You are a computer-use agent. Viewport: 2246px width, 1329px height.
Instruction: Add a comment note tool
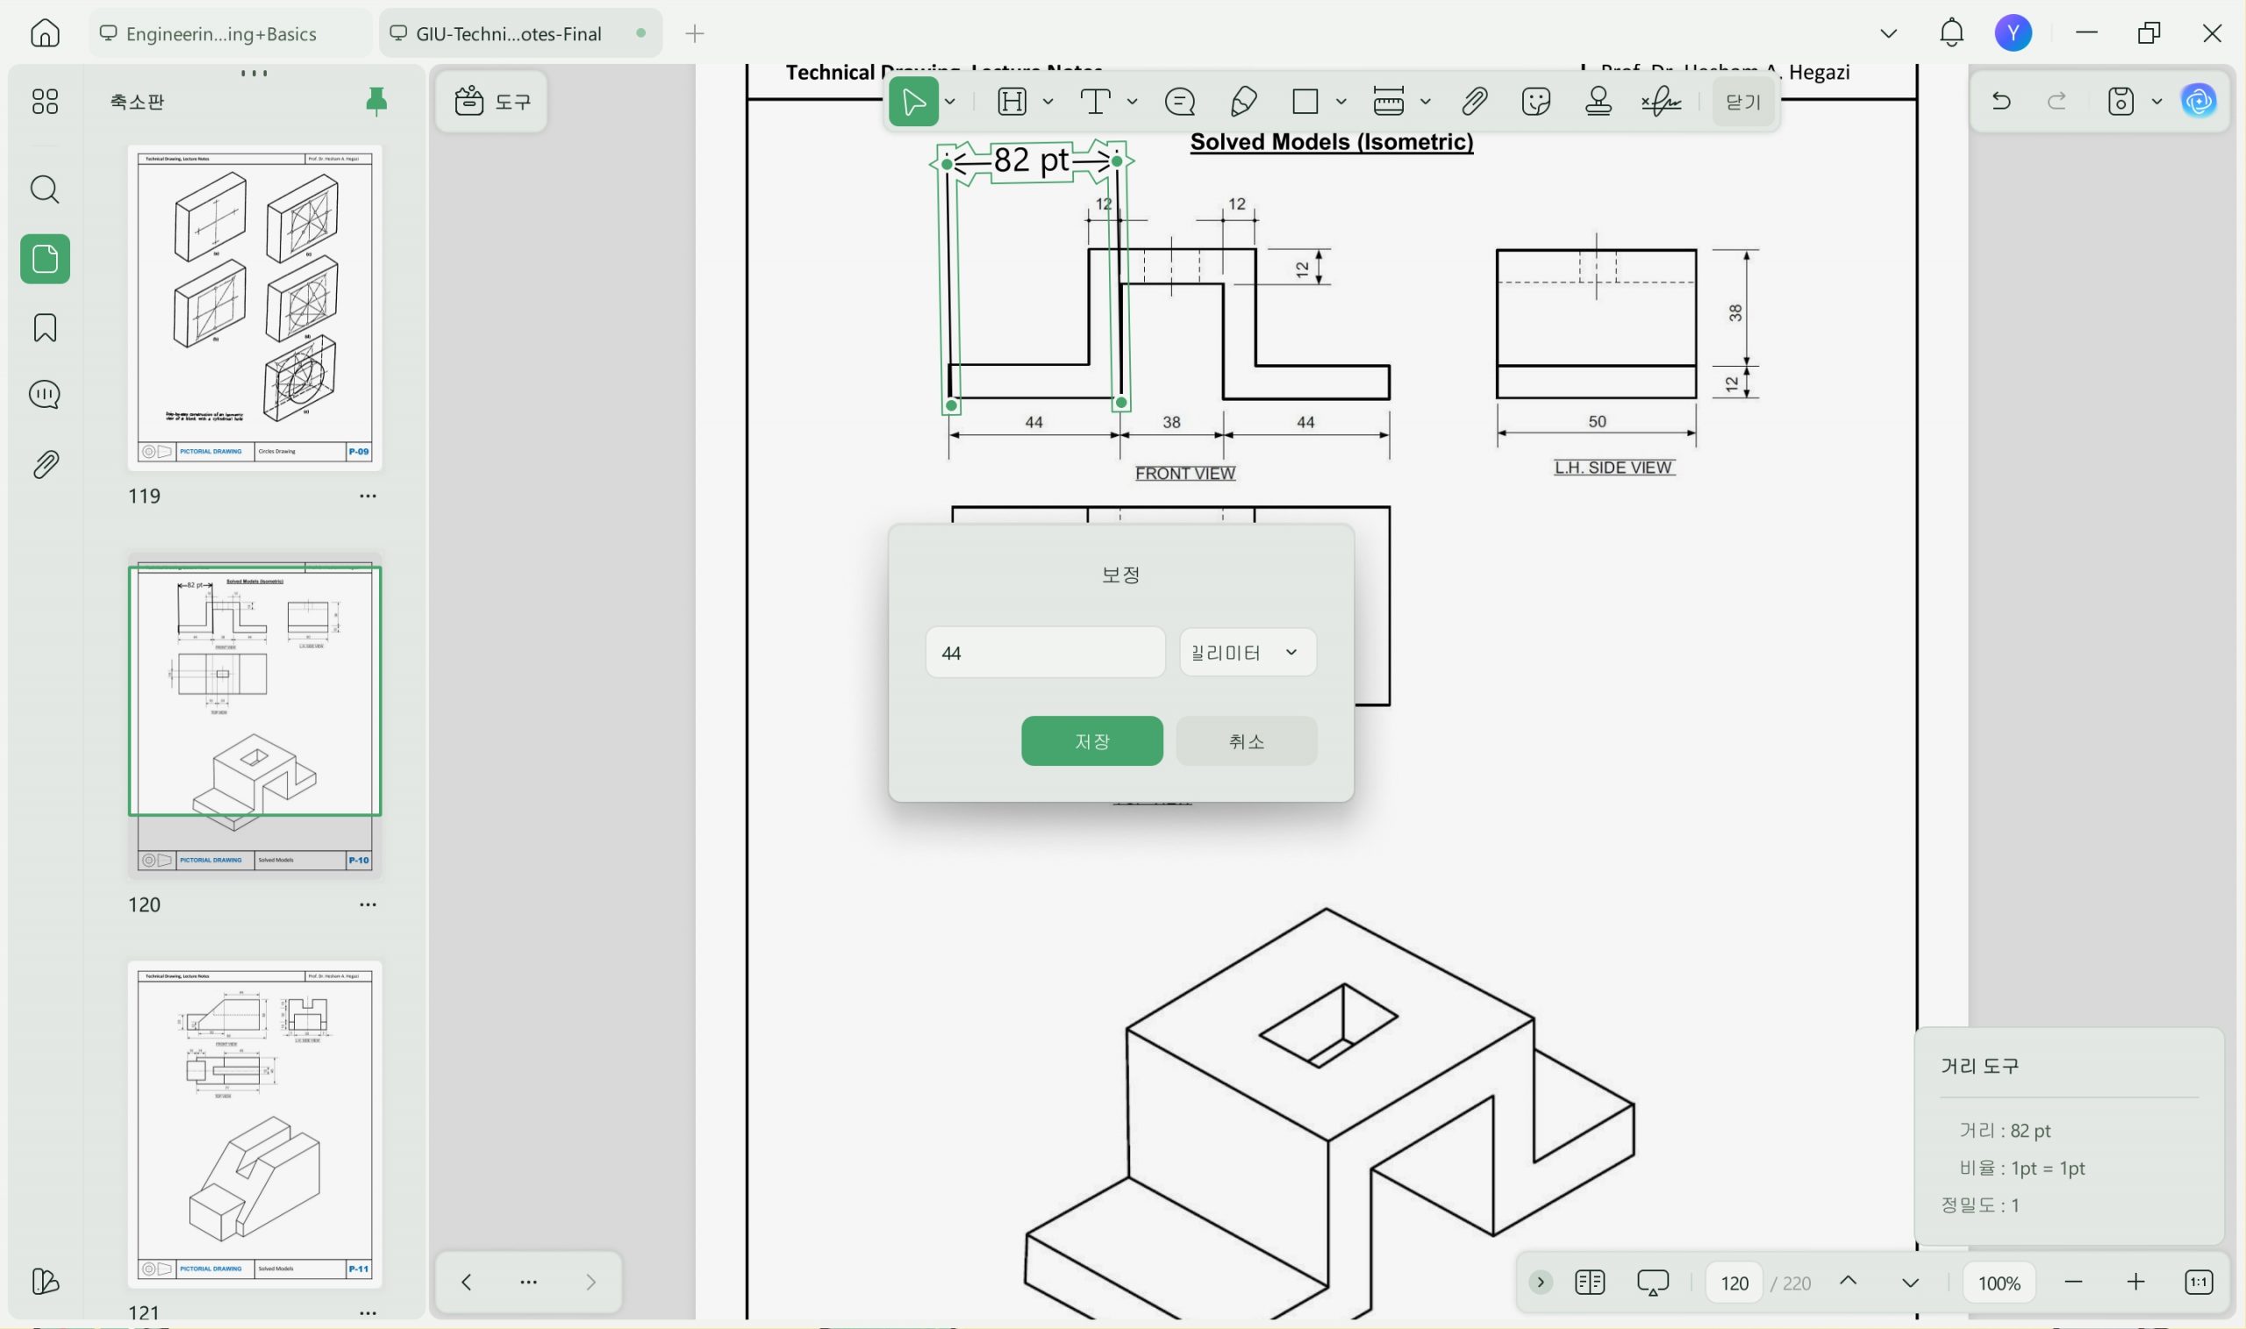[1179, 101]
